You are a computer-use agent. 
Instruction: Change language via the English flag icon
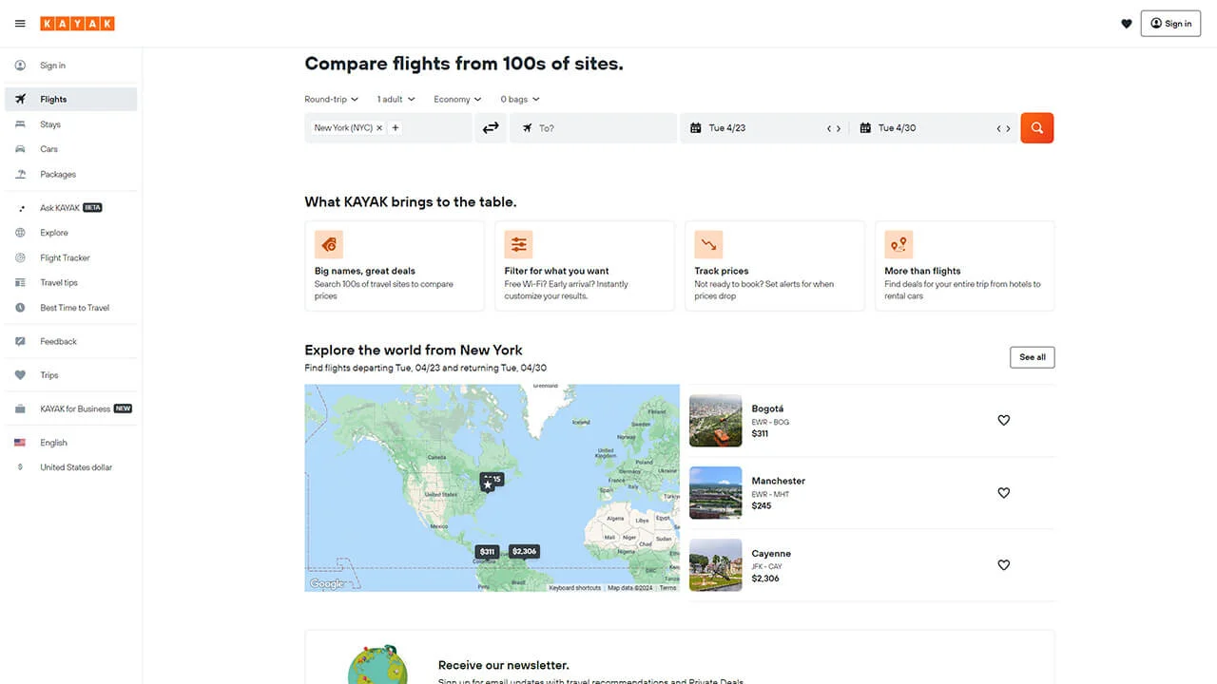20,443
